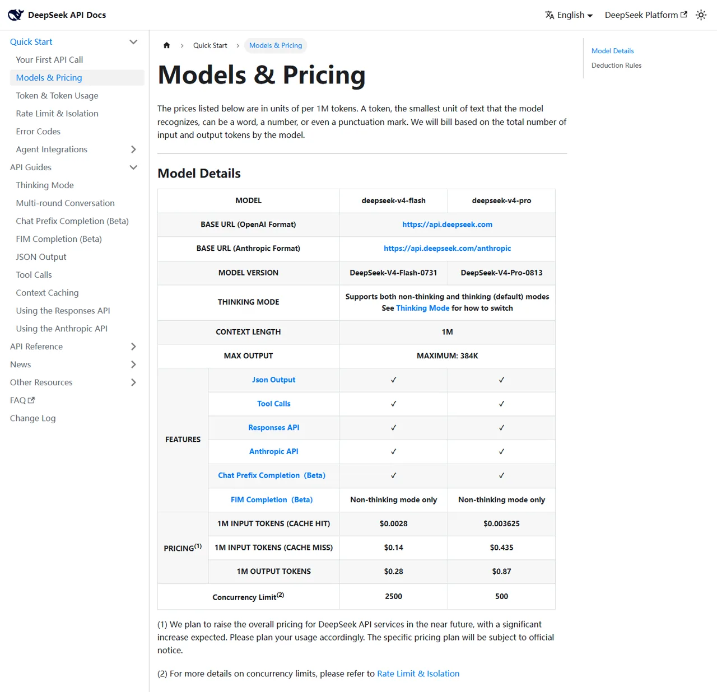
Task: Open Multi-round Conversation sidebar page
Action: 65,203
